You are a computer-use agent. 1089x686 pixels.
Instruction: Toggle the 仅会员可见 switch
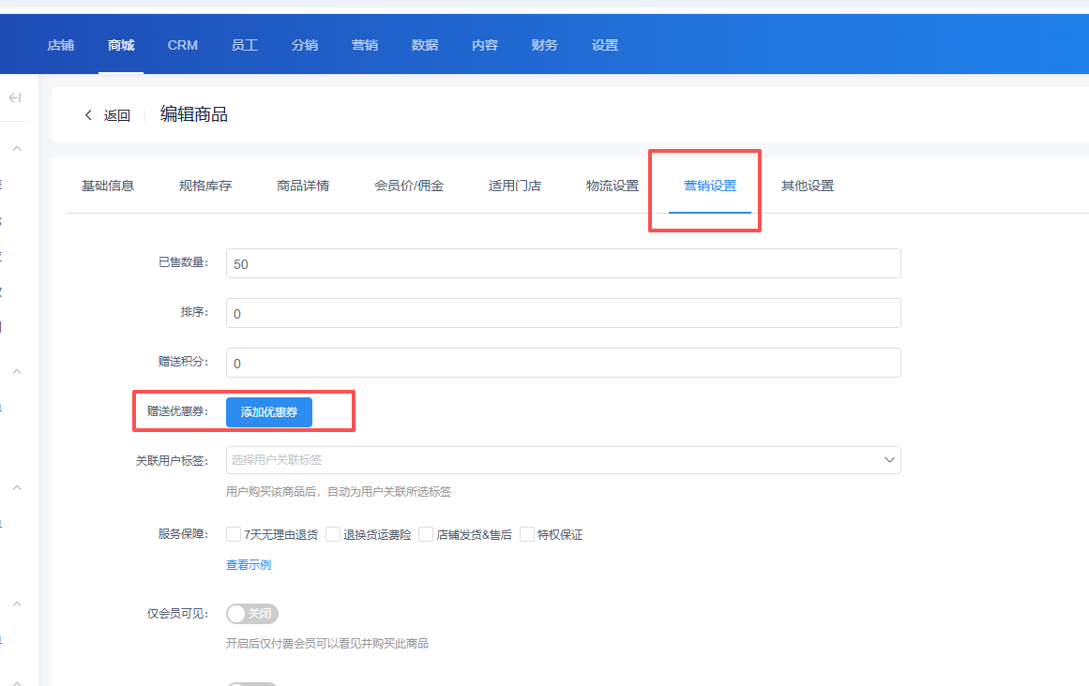(252, 614)
